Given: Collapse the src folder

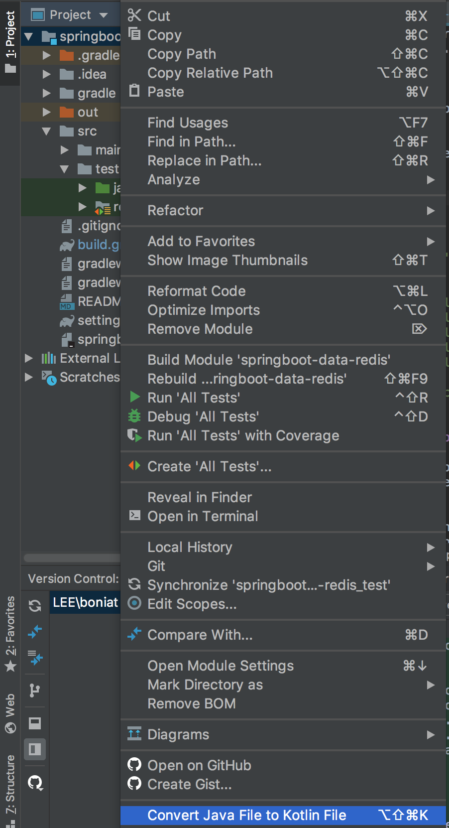Looking at the screenshot, I should 47,131.
